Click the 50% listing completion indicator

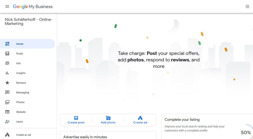[x=246, y=133]
